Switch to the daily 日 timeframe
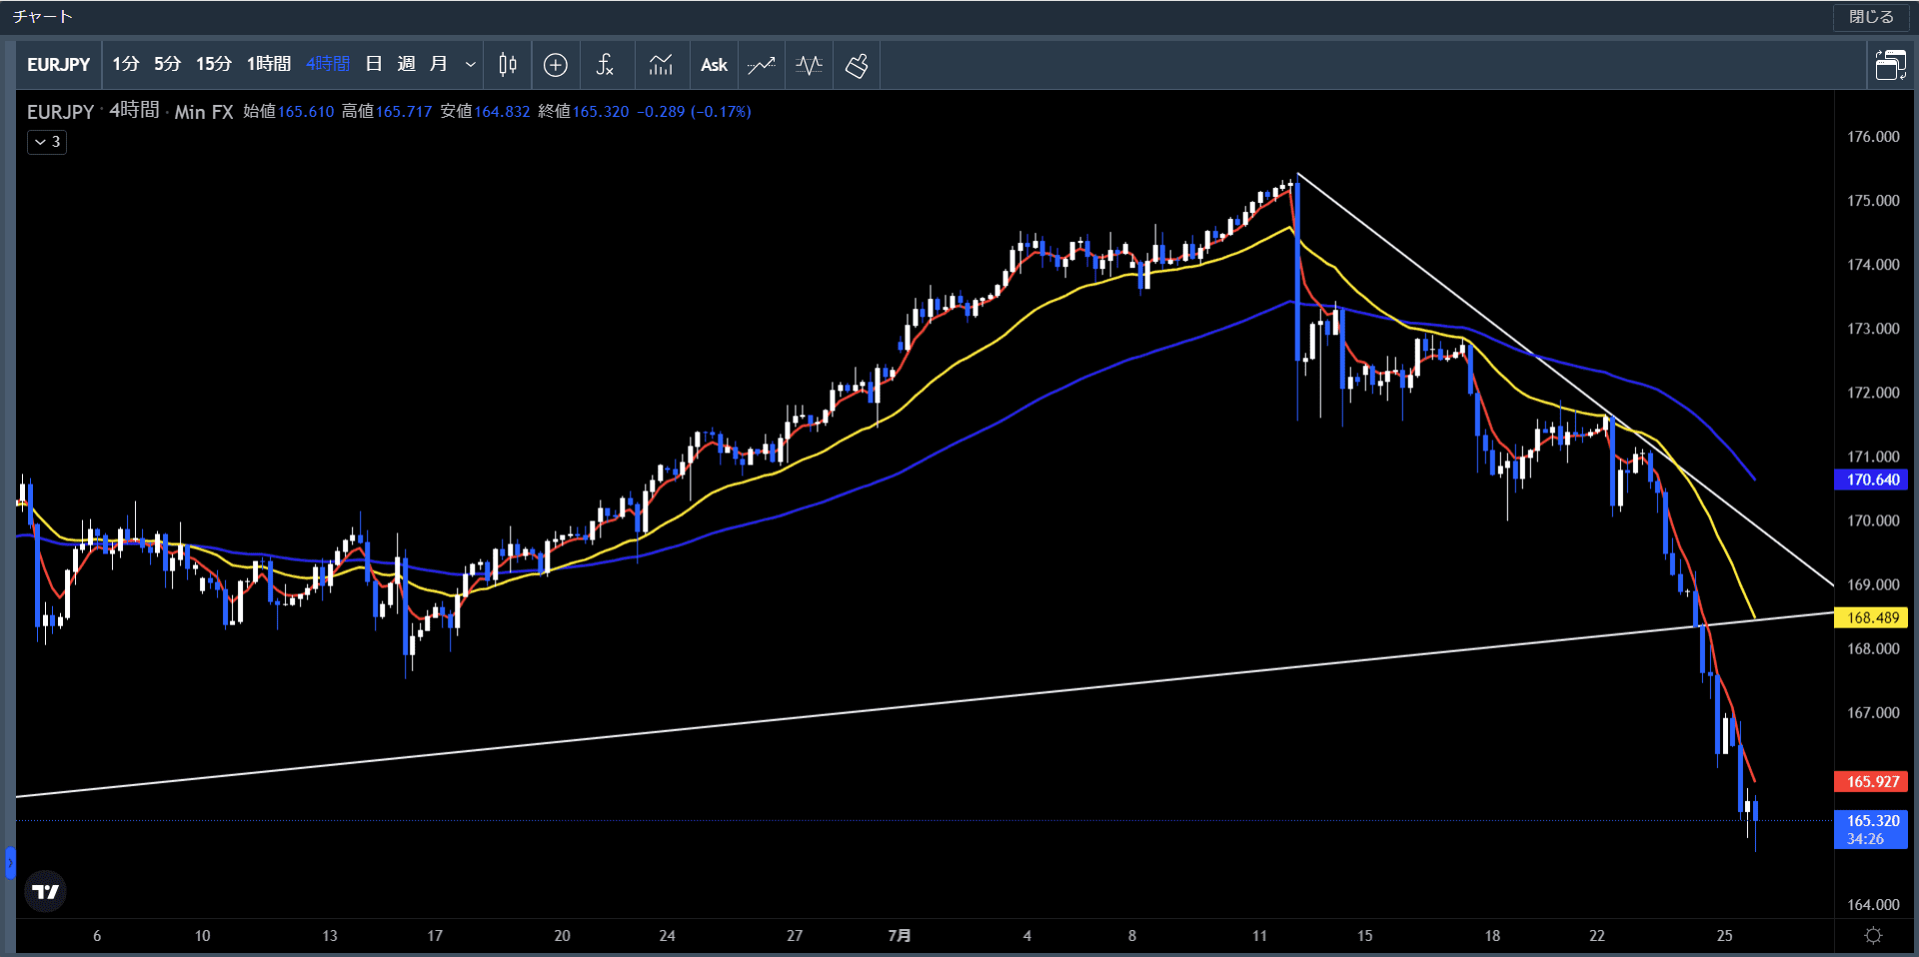 pyautogui.click(x=374, y=64)
